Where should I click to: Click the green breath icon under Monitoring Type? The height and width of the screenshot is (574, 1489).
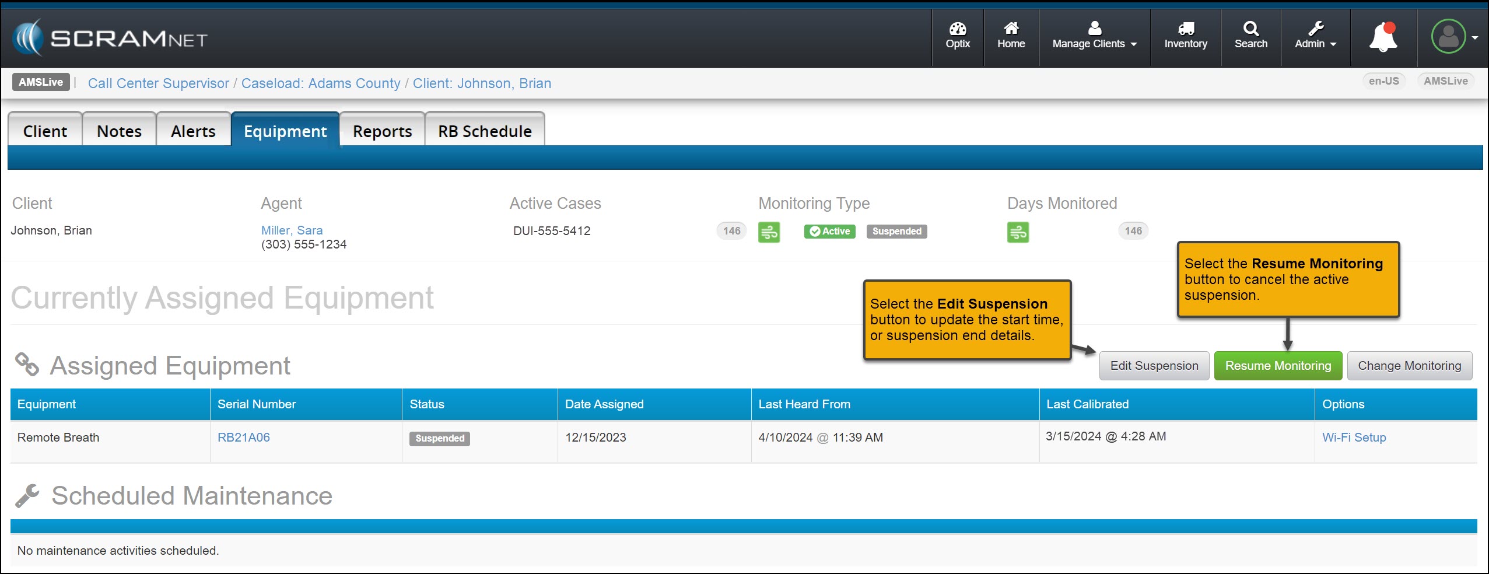[769, 232]
